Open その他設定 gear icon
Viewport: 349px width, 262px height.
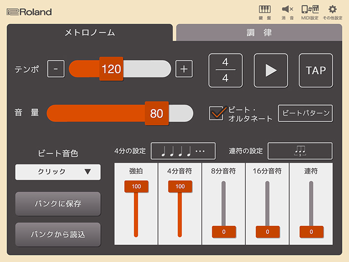pyautogui.click(x=332, y=12)
